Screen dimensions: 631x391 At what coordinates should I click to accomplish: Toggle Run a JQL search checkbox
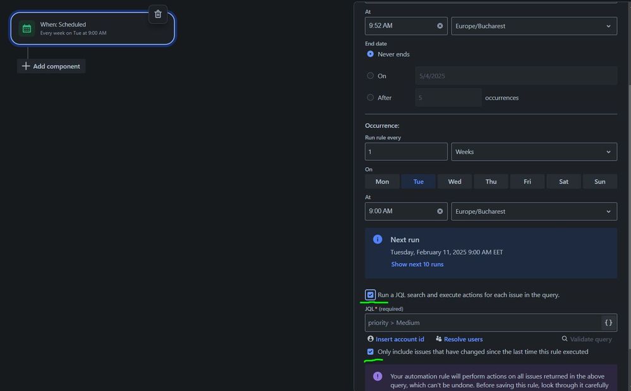(x=370, y=295)
